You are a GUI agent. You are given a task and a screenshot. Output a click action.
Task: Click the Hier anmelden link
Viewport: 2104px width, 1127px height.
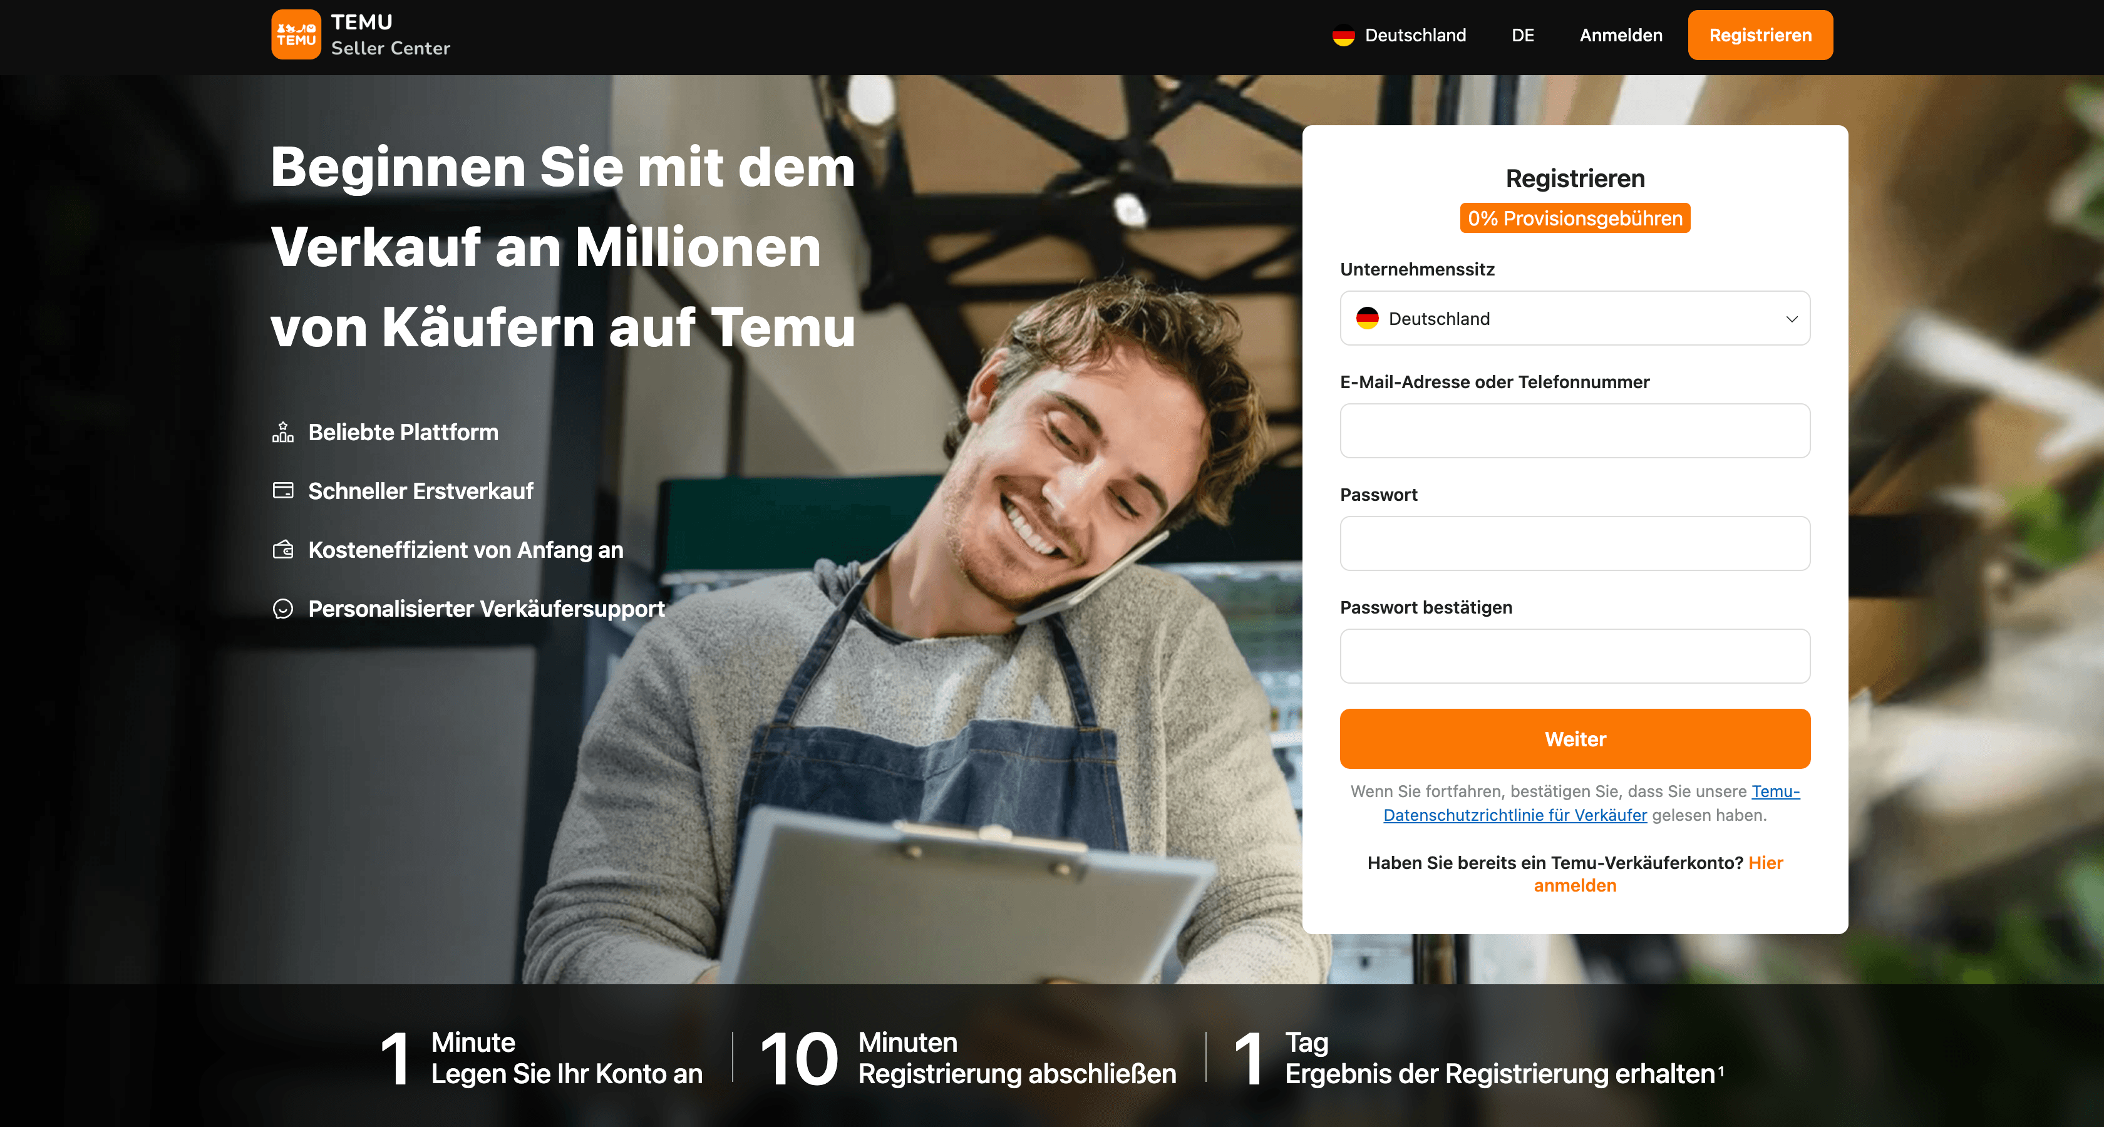(1658, 874)
